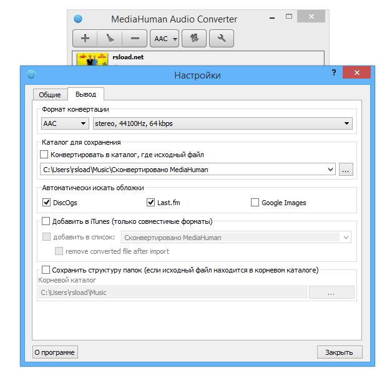Image resolution: width=387 pixels, height=381 pixels.
Task: Maximize the MediaHuman Audio Converter window
Action: (x=289, y=17)
